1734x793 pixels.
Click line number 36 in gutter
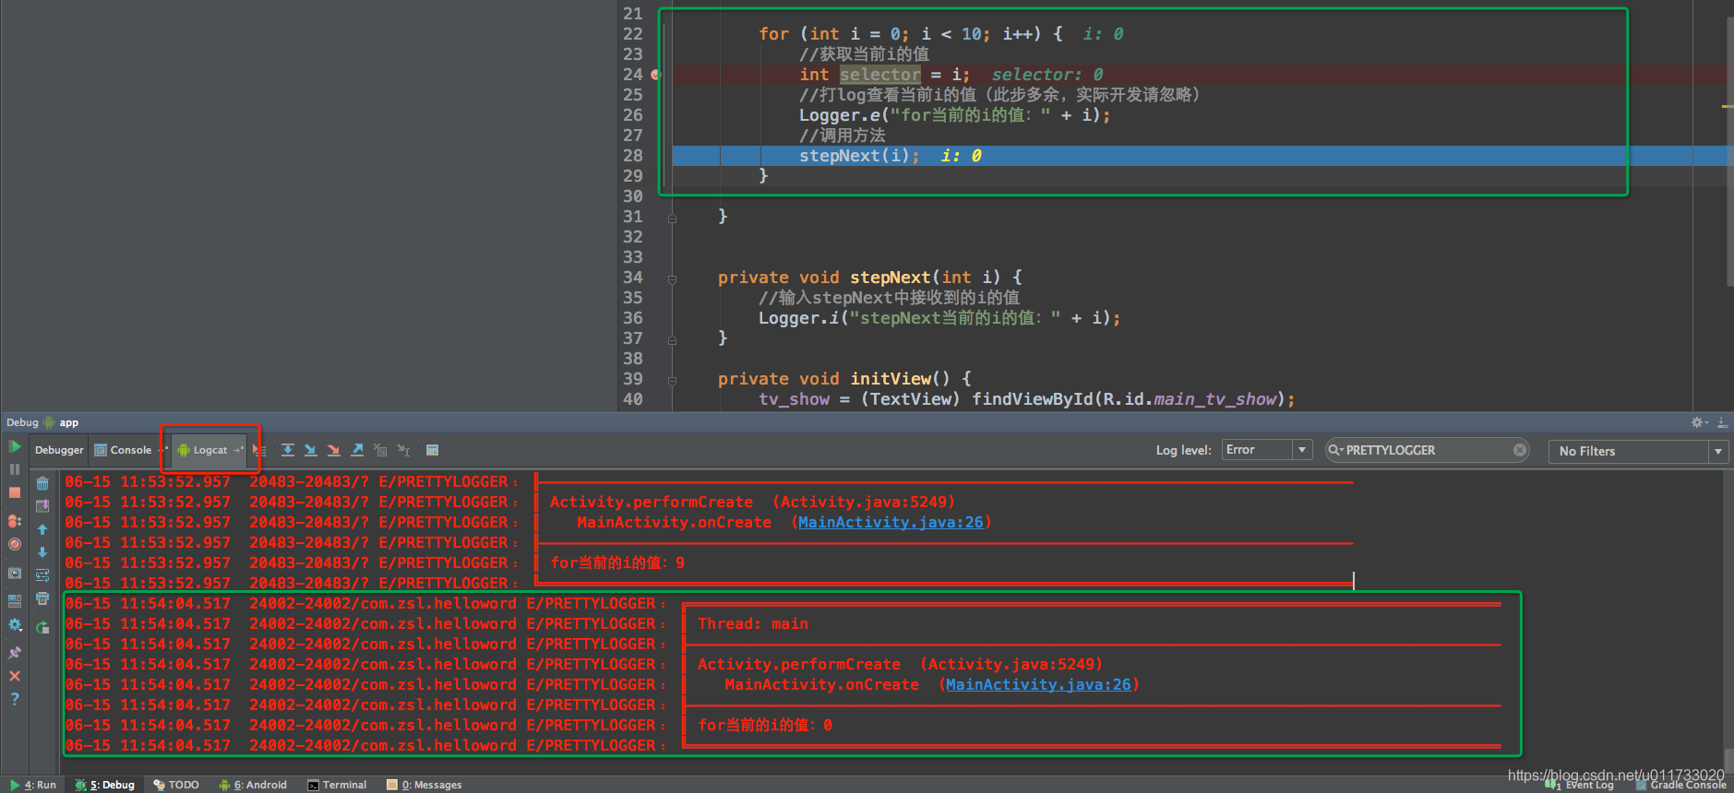point(632,318)
